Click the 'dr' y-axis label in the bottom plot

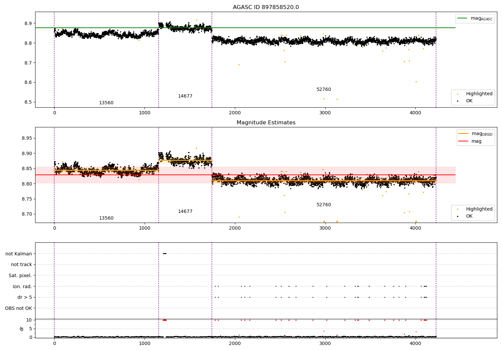click(x=22, y=329)
